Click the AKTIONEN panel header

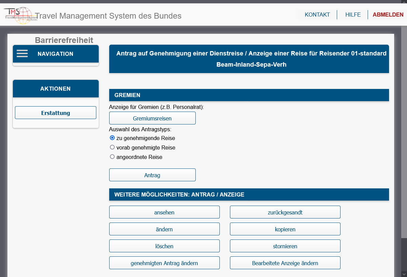(x=56, y=89)
